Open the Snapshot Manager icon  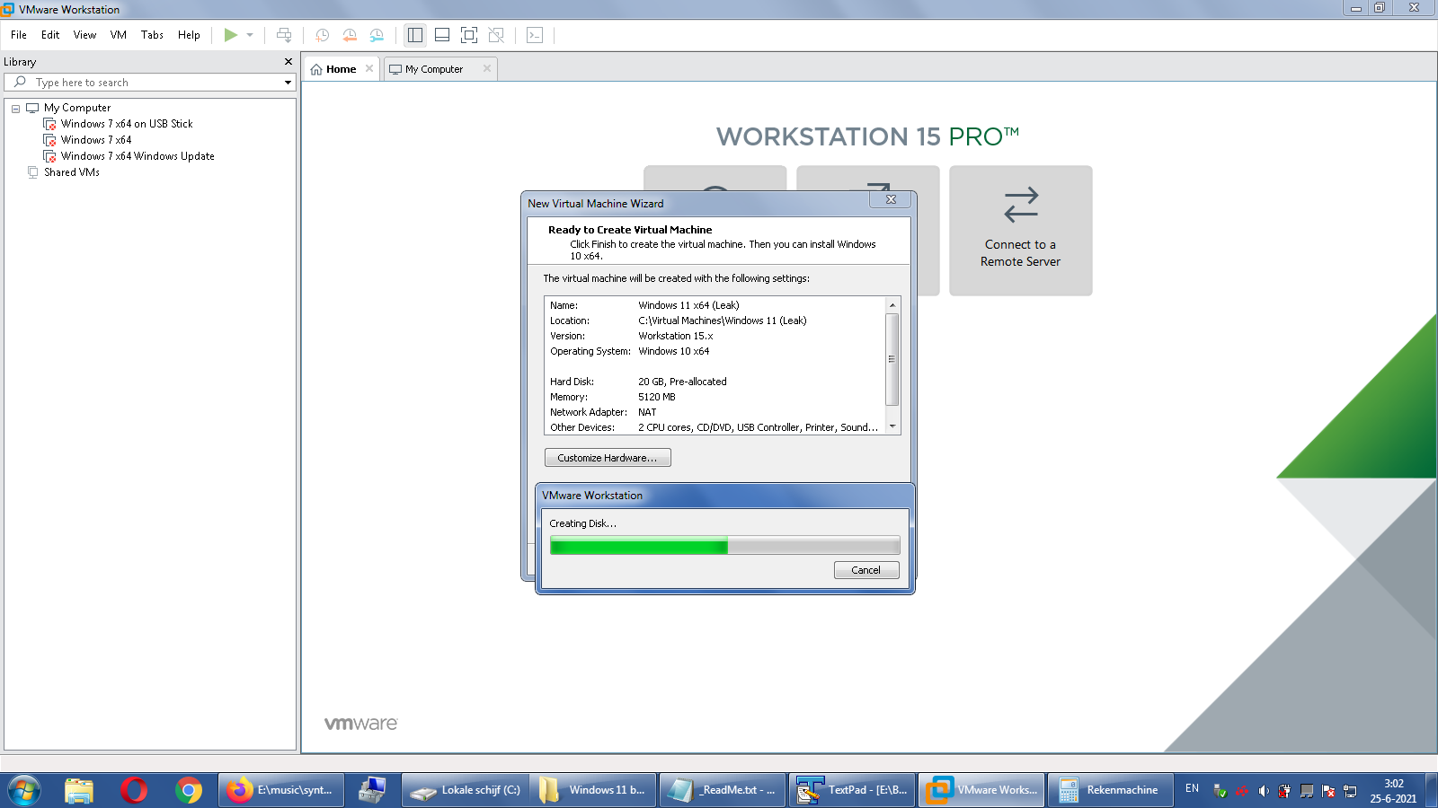377,35
